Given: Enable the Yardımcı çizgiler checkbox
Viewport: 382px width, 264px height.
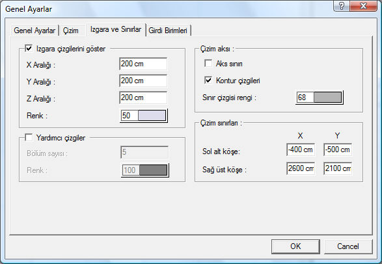Looking at the screenshot, I should click(x=29, y=137).
